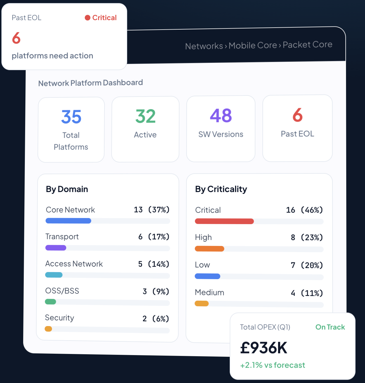Select the Low criticality label

pyautogui.click(x=202, y=265)
